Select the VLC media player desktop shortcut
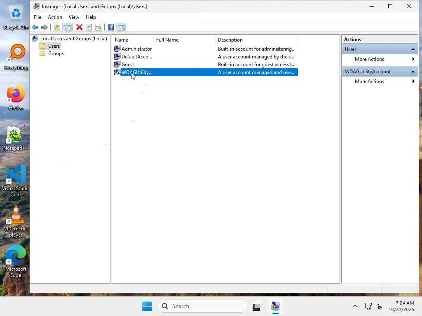The height and width of the screenshot is (316, 422). [x=16, y=221]
